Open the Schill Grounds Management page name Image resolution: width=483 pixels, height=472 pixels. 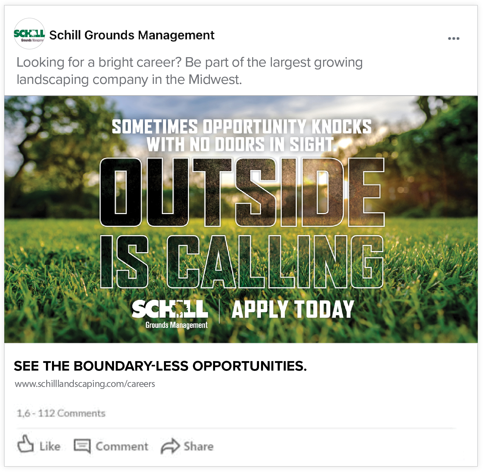point(132,35)
